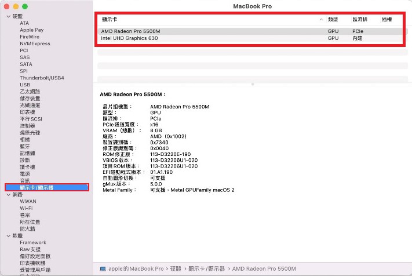Click the ROM 修正版 value 113-D3220E-190
Image resolution: width=412 pixels, height=276 pixels.
tap(170, 154)
